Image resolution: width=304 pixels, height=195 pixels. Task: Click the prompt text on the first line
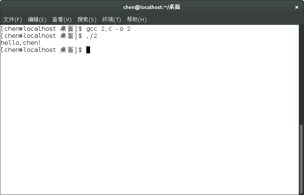tap(41, 29)
